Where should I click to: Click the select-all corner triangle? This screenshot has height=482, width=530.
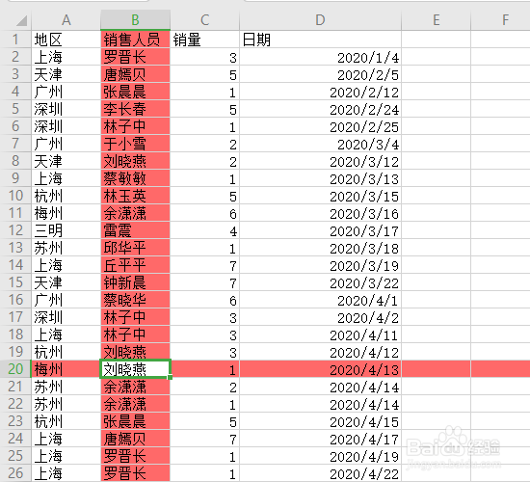[21, 21]
